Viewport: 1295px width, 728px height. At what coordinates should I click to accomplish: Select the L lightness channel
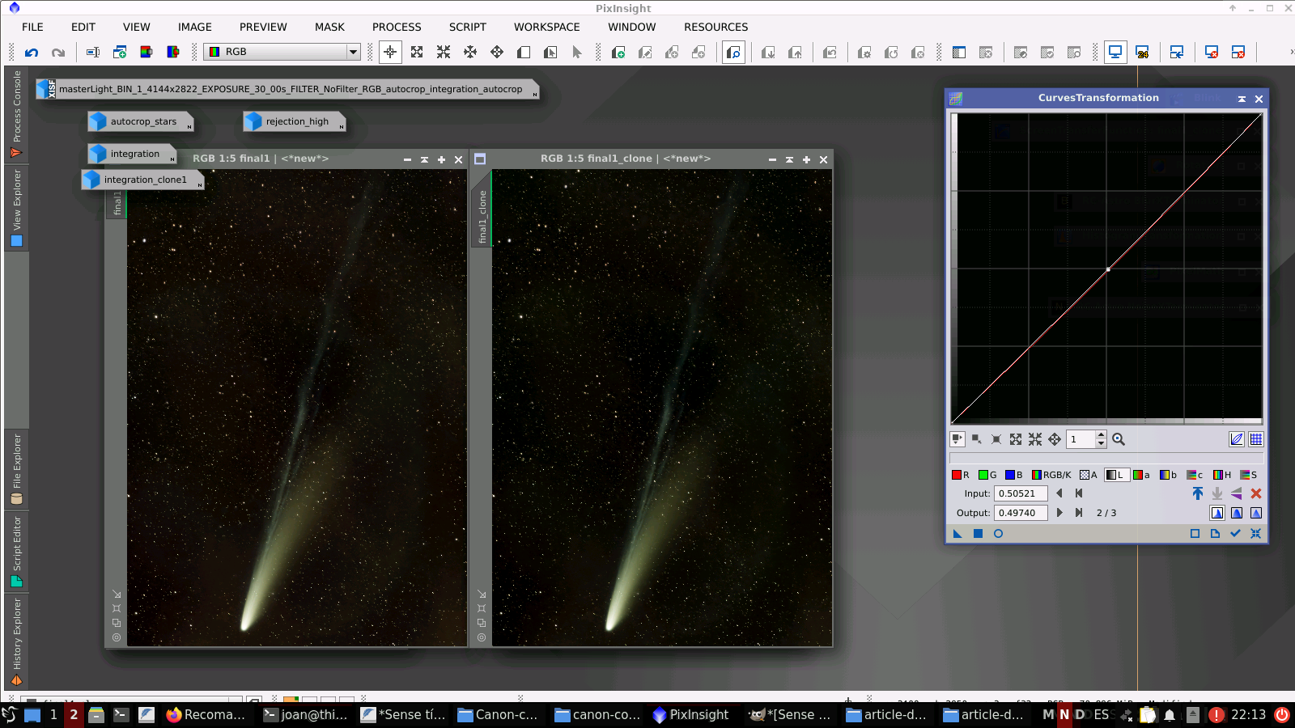[1115, 475]
